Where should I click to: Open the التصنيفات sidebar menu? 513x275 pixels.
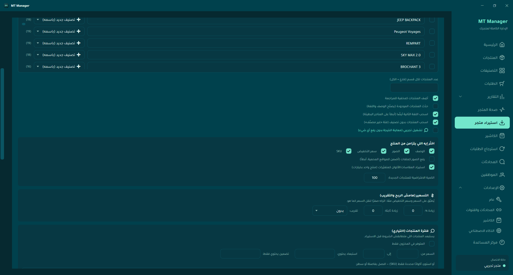pos(482,71)
